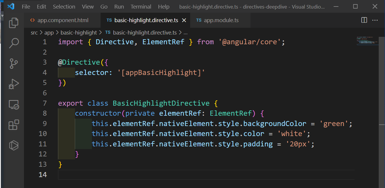Click the 'green' string value
385x188 pixels.
334,124
